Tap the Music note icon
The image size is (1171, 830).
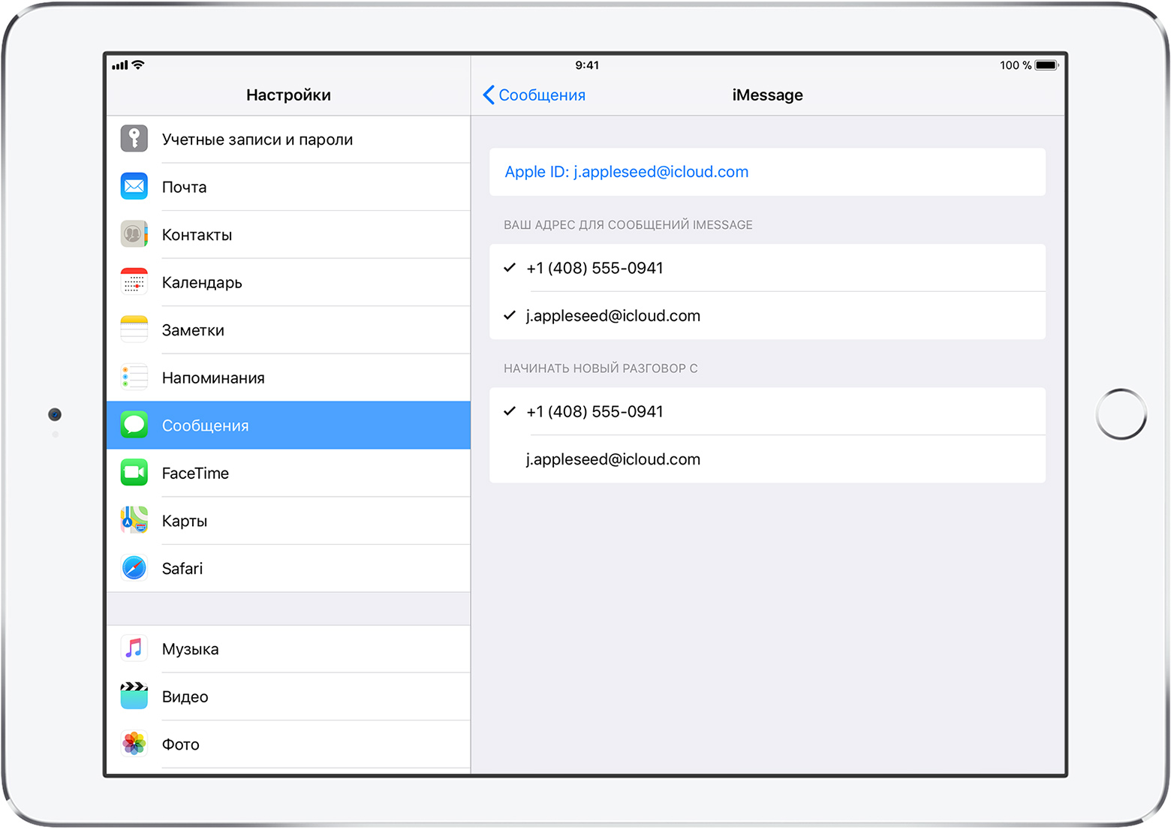point(134,648)
